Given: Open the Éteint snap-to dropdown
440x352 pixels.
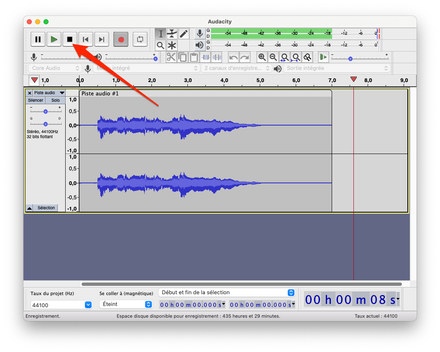Looking at the screenshot, I should (x=126, y=304).
